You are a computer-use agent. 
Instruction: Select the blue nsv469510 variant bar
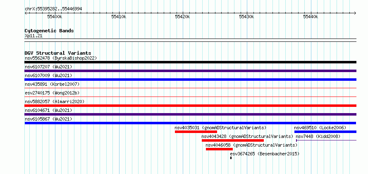(x=325, y=132)
